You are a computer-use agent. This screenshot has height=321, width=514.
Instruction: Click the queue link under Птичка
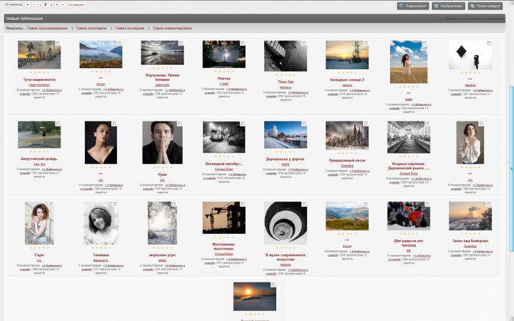[x=226, y=91]
